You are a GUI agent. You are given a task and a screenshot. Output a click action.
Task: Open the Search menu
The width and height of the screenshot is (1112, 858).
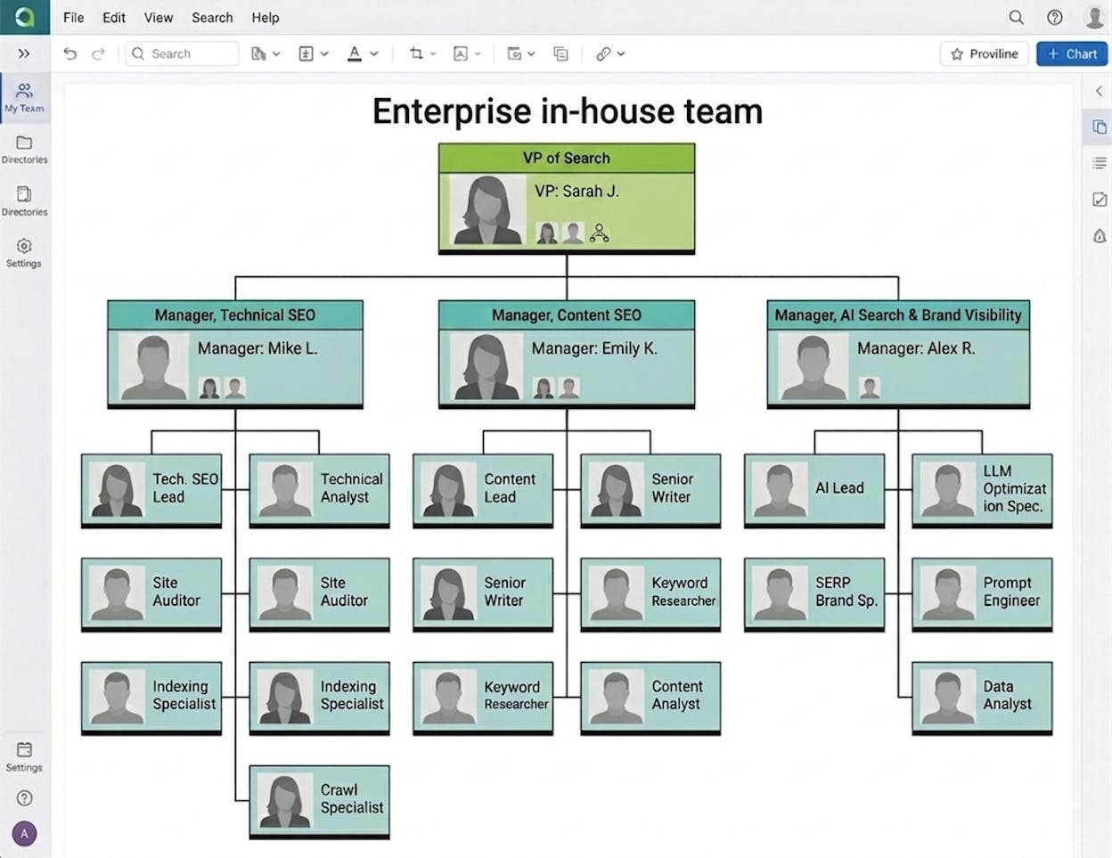click(212, 17)
